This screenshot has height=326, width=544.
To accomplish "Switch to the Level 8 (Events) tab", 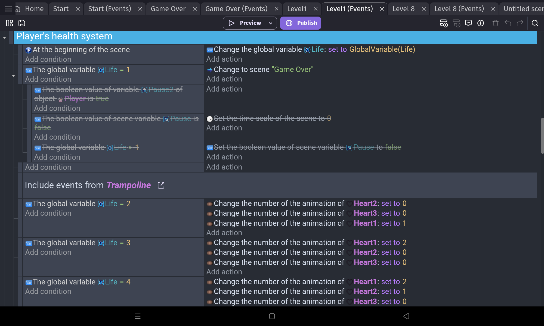I will pyautogui.click(x=459, y=9).
